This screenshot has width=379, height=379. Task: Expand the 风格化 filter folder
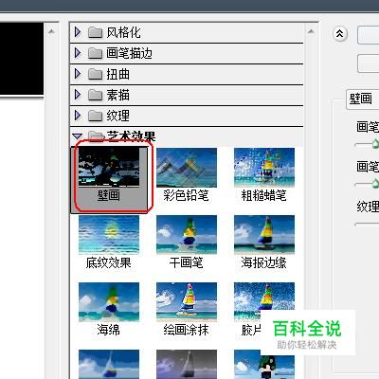point(78,32)
